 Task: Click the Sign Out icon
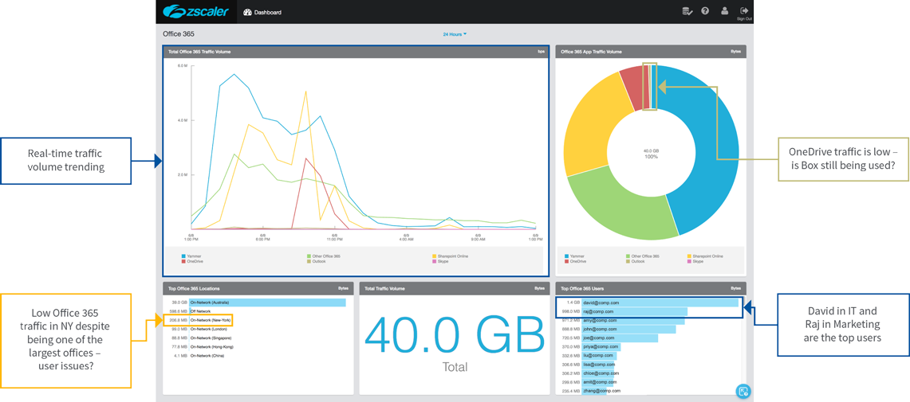click(744, 13)
